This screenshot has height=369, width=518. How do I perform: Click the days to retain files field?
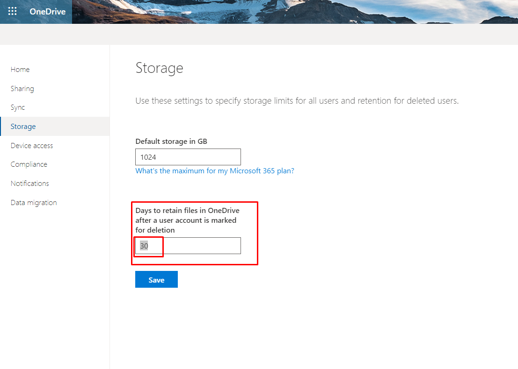point(188,246)
